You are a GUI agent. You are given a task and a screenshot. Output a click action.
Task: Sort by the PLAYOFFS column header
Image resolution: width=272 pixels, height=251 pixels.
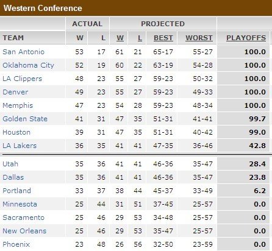246,38
